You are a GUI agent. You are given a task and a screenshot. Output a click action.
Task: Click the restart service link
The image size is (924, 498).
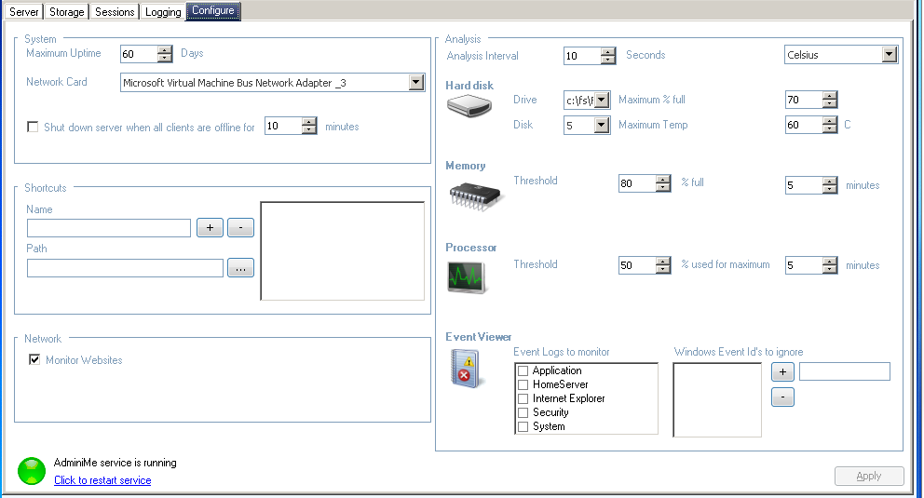tap(102, 480)
